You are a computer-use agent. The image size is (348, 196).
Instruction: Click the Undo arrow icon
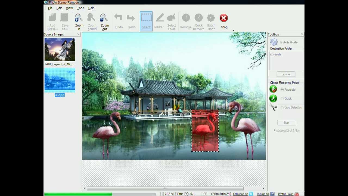(x=118, y=18)
